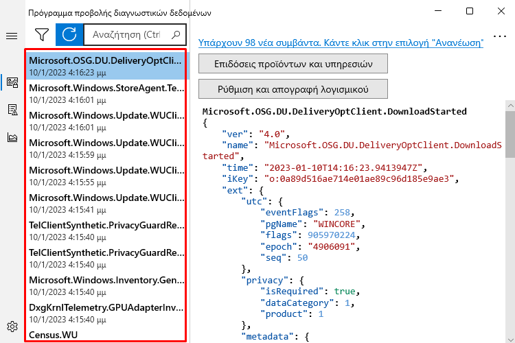Click the search magnifier icon
This screenshot has width=515, height=343.
(x=176, y=34)
